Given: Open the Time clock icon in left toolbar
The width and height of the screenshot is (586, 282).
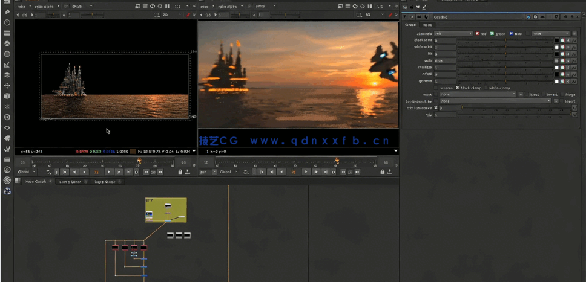Looking at the screenshot, I should coord(7,22).
